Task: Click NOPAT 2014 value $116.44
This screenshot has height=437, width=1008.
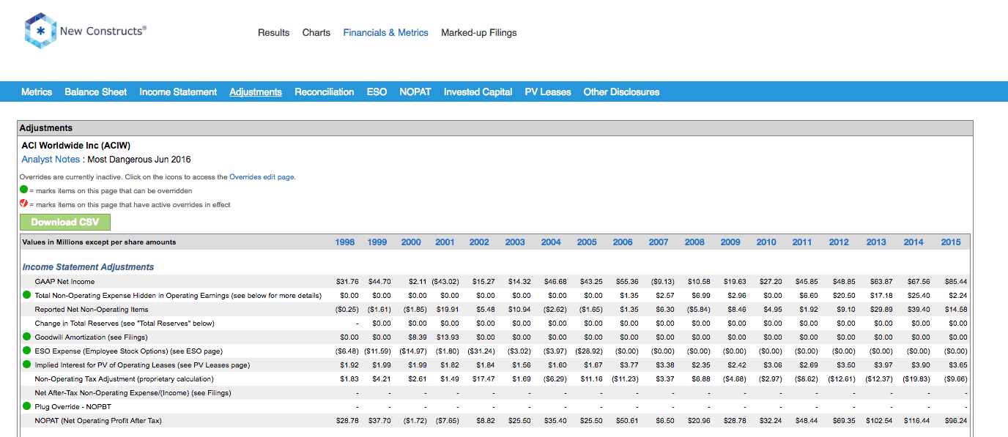Action: (x=916, y=421)
